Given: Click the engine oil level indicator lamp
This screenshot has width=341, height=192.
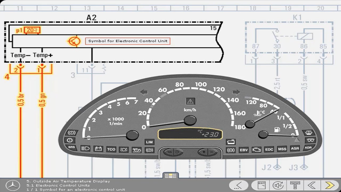Looking at the screenshot, I should tap(137, 150).
